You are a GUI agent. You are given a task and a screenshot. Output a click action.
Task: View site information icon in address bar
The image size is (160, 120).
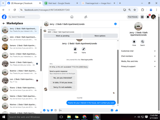coord(21,10)
